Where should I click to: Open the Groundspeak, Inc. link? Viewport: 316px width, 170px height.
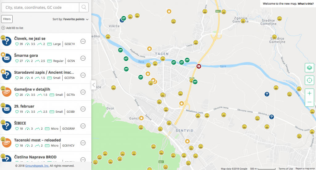[x=38, y=166]
